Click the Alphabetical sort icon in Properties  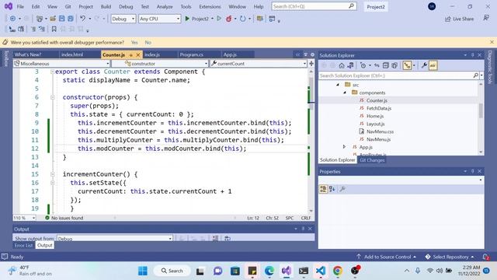(x=332, y=189)
